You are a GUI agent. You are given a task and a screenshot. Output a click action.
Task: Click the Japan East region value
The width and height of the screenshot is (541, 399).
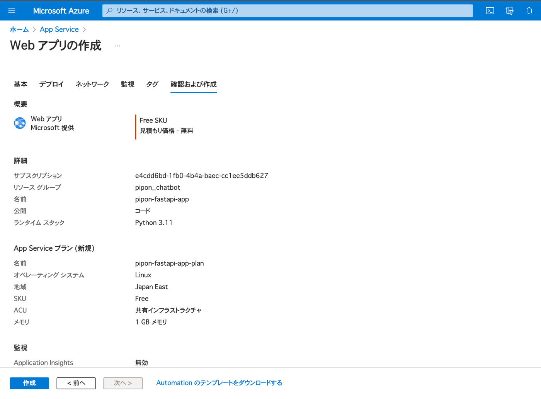click(x=151, y=287)
